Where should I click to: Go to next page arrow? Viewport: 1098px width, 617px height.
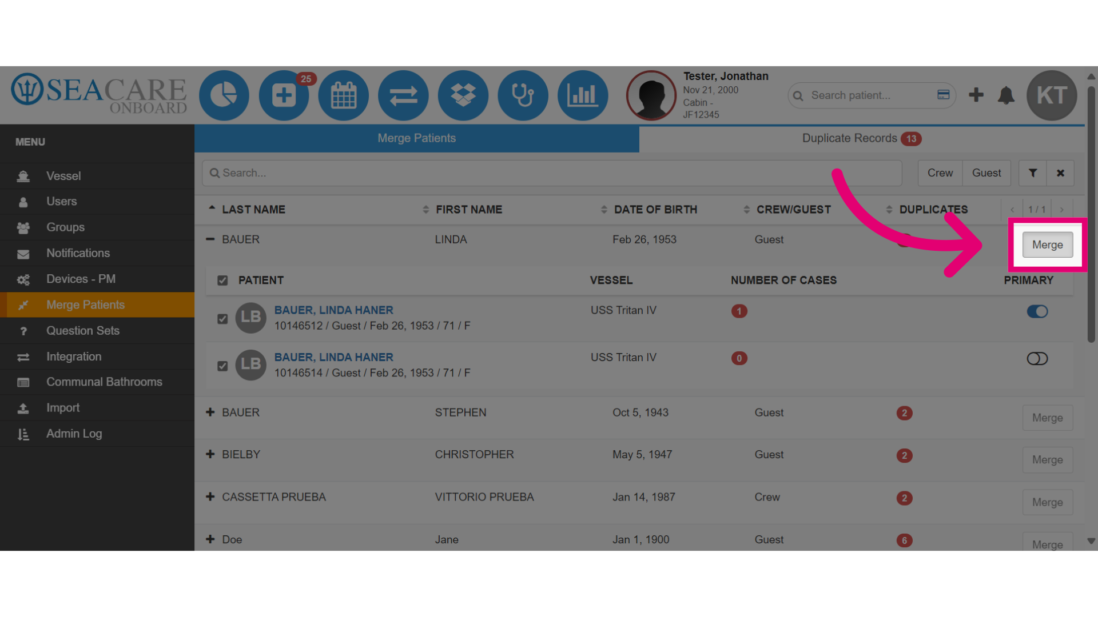[1061, 210]
